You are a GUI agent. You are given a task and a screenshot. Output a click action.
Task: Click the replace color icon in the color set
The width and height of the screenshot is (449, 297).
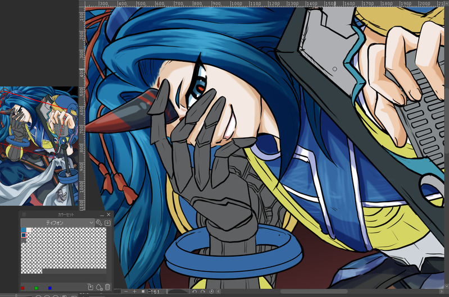click(90, 287)
